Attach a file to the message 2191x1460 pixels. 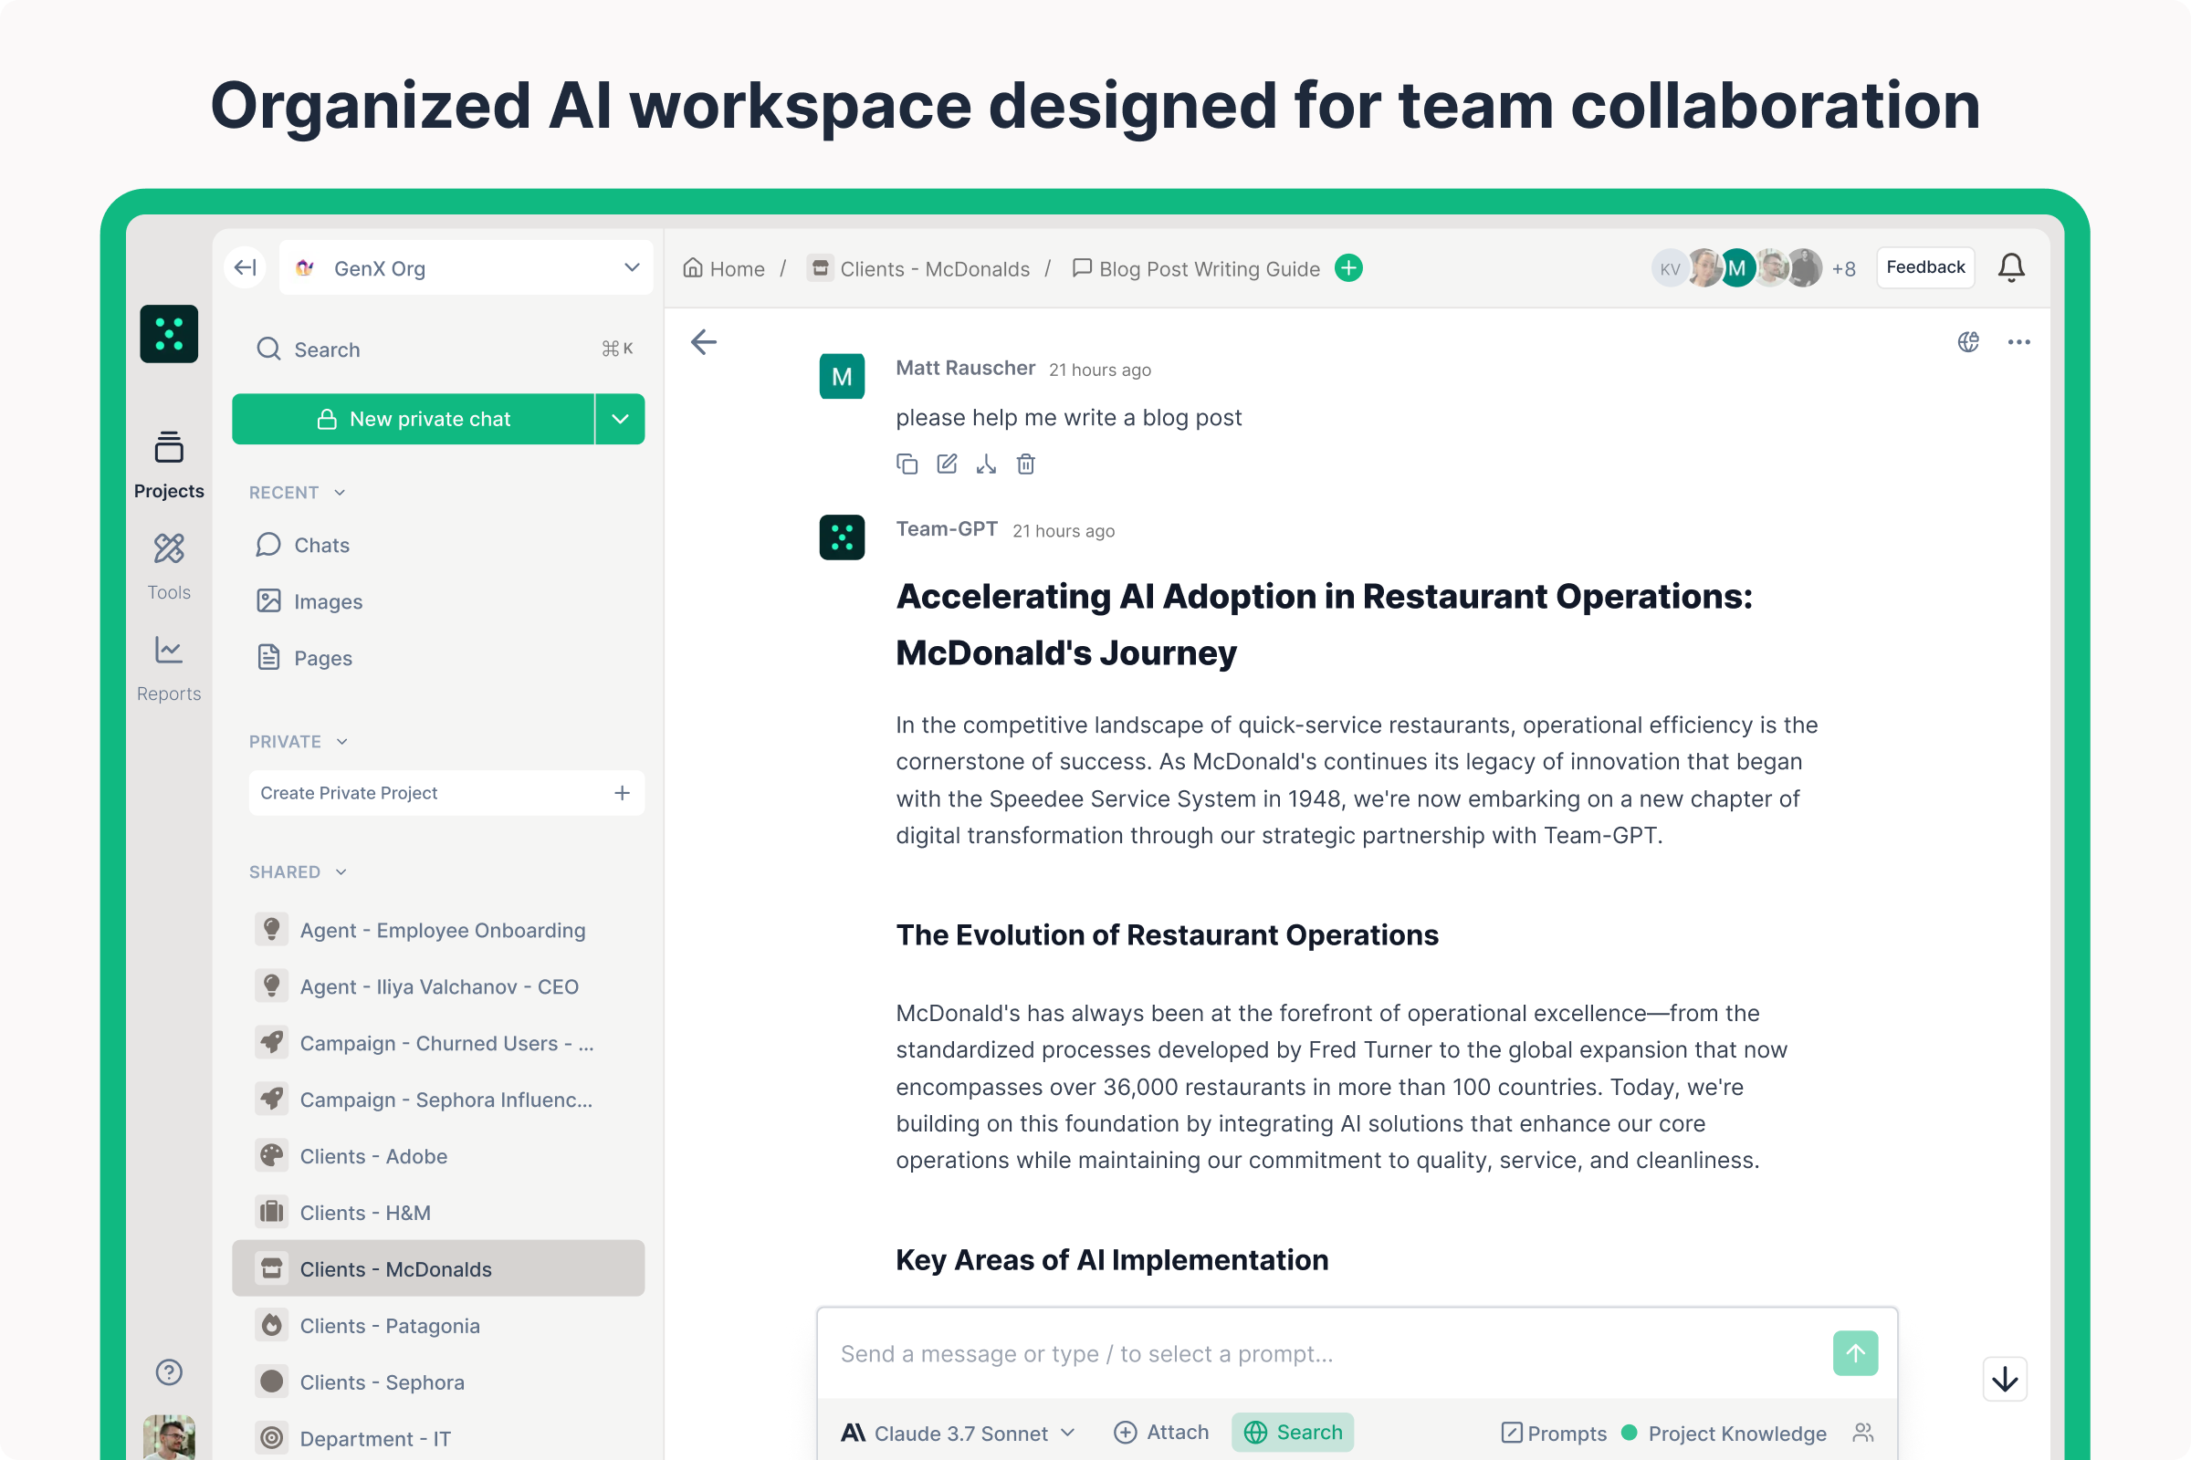pyautogui.click(x=1160, y=1433)
